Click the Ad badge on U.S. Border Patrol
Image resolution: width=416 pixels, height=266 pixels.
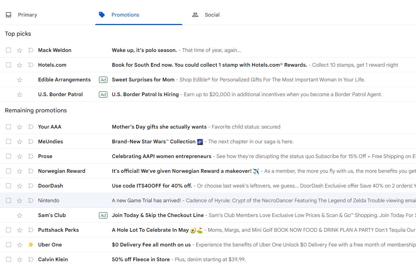[x=103, y=94]
